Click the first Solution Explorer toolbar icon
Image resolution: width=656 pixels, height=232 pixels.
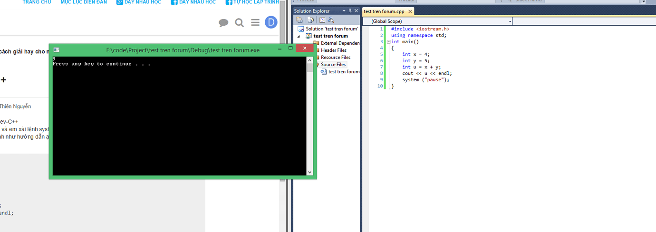299,20
